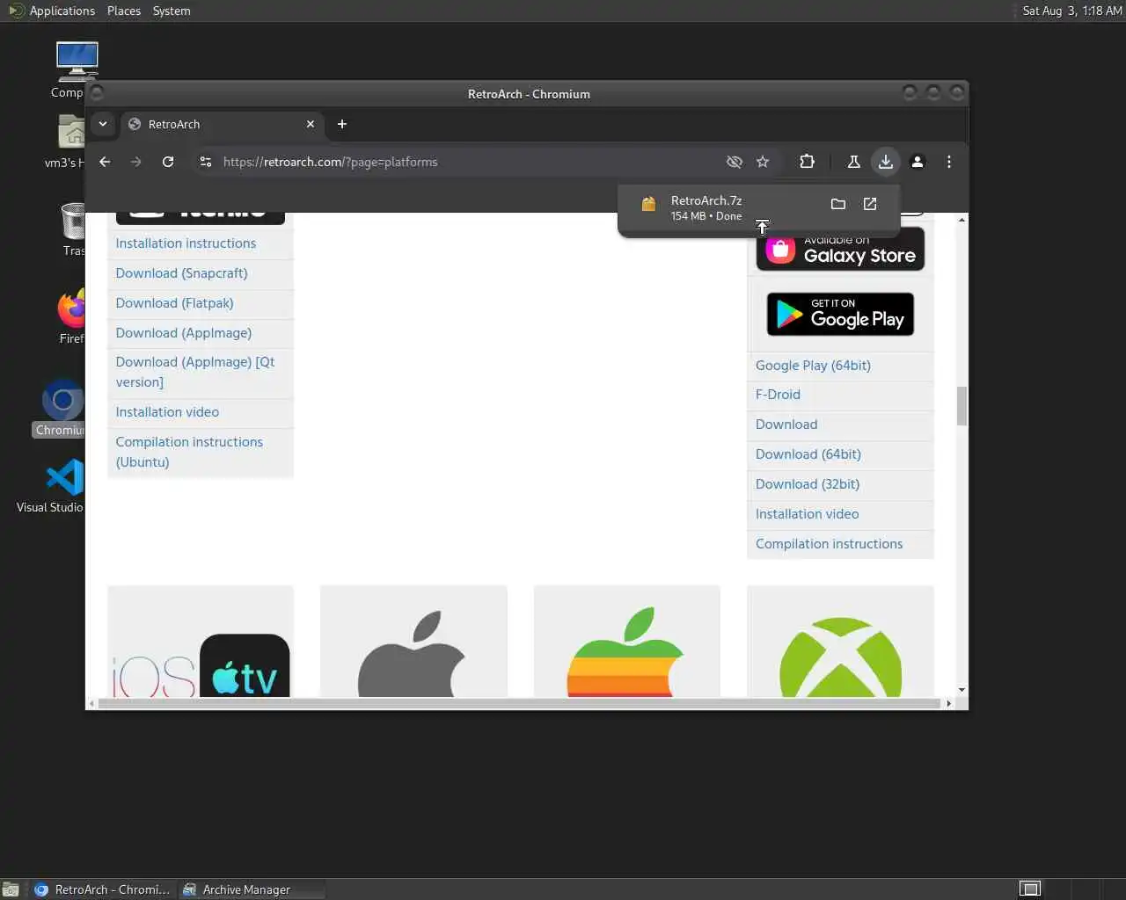The height and width of the screenshot is (900, 1126).
Task: Click Android Download (32bit) link
Action: [807, 484]
